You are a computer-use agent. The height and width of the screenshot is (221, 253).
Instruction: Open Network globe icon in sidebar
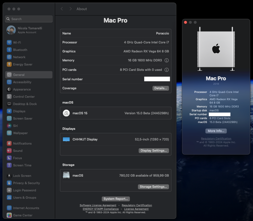point(9,57)
